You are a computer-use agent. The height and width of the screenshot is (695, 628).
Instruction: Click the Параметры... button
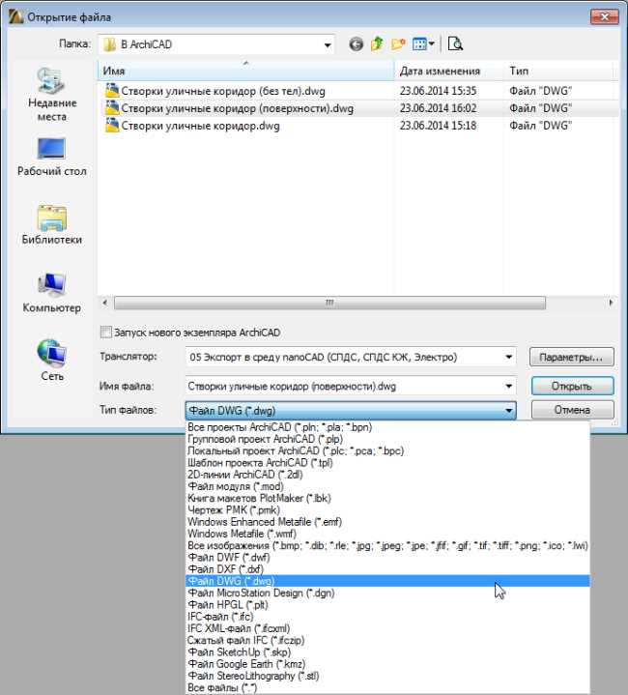coord(571,357)
